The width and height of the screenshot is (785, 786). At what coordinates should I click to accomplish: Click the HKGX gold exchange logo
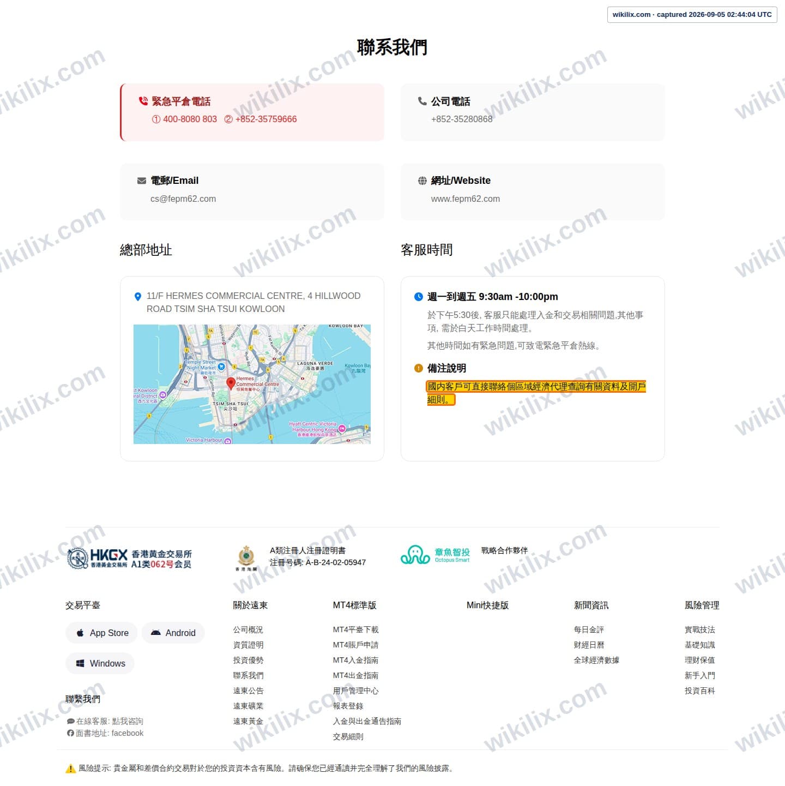click(129, 559)
